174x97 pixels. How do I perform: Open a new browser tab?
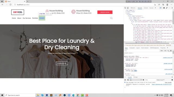click(x=27, y=1)
